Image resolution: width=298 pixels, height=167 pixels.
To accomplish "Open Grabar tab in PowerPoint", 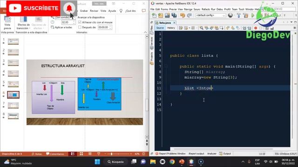I will 84,11.
